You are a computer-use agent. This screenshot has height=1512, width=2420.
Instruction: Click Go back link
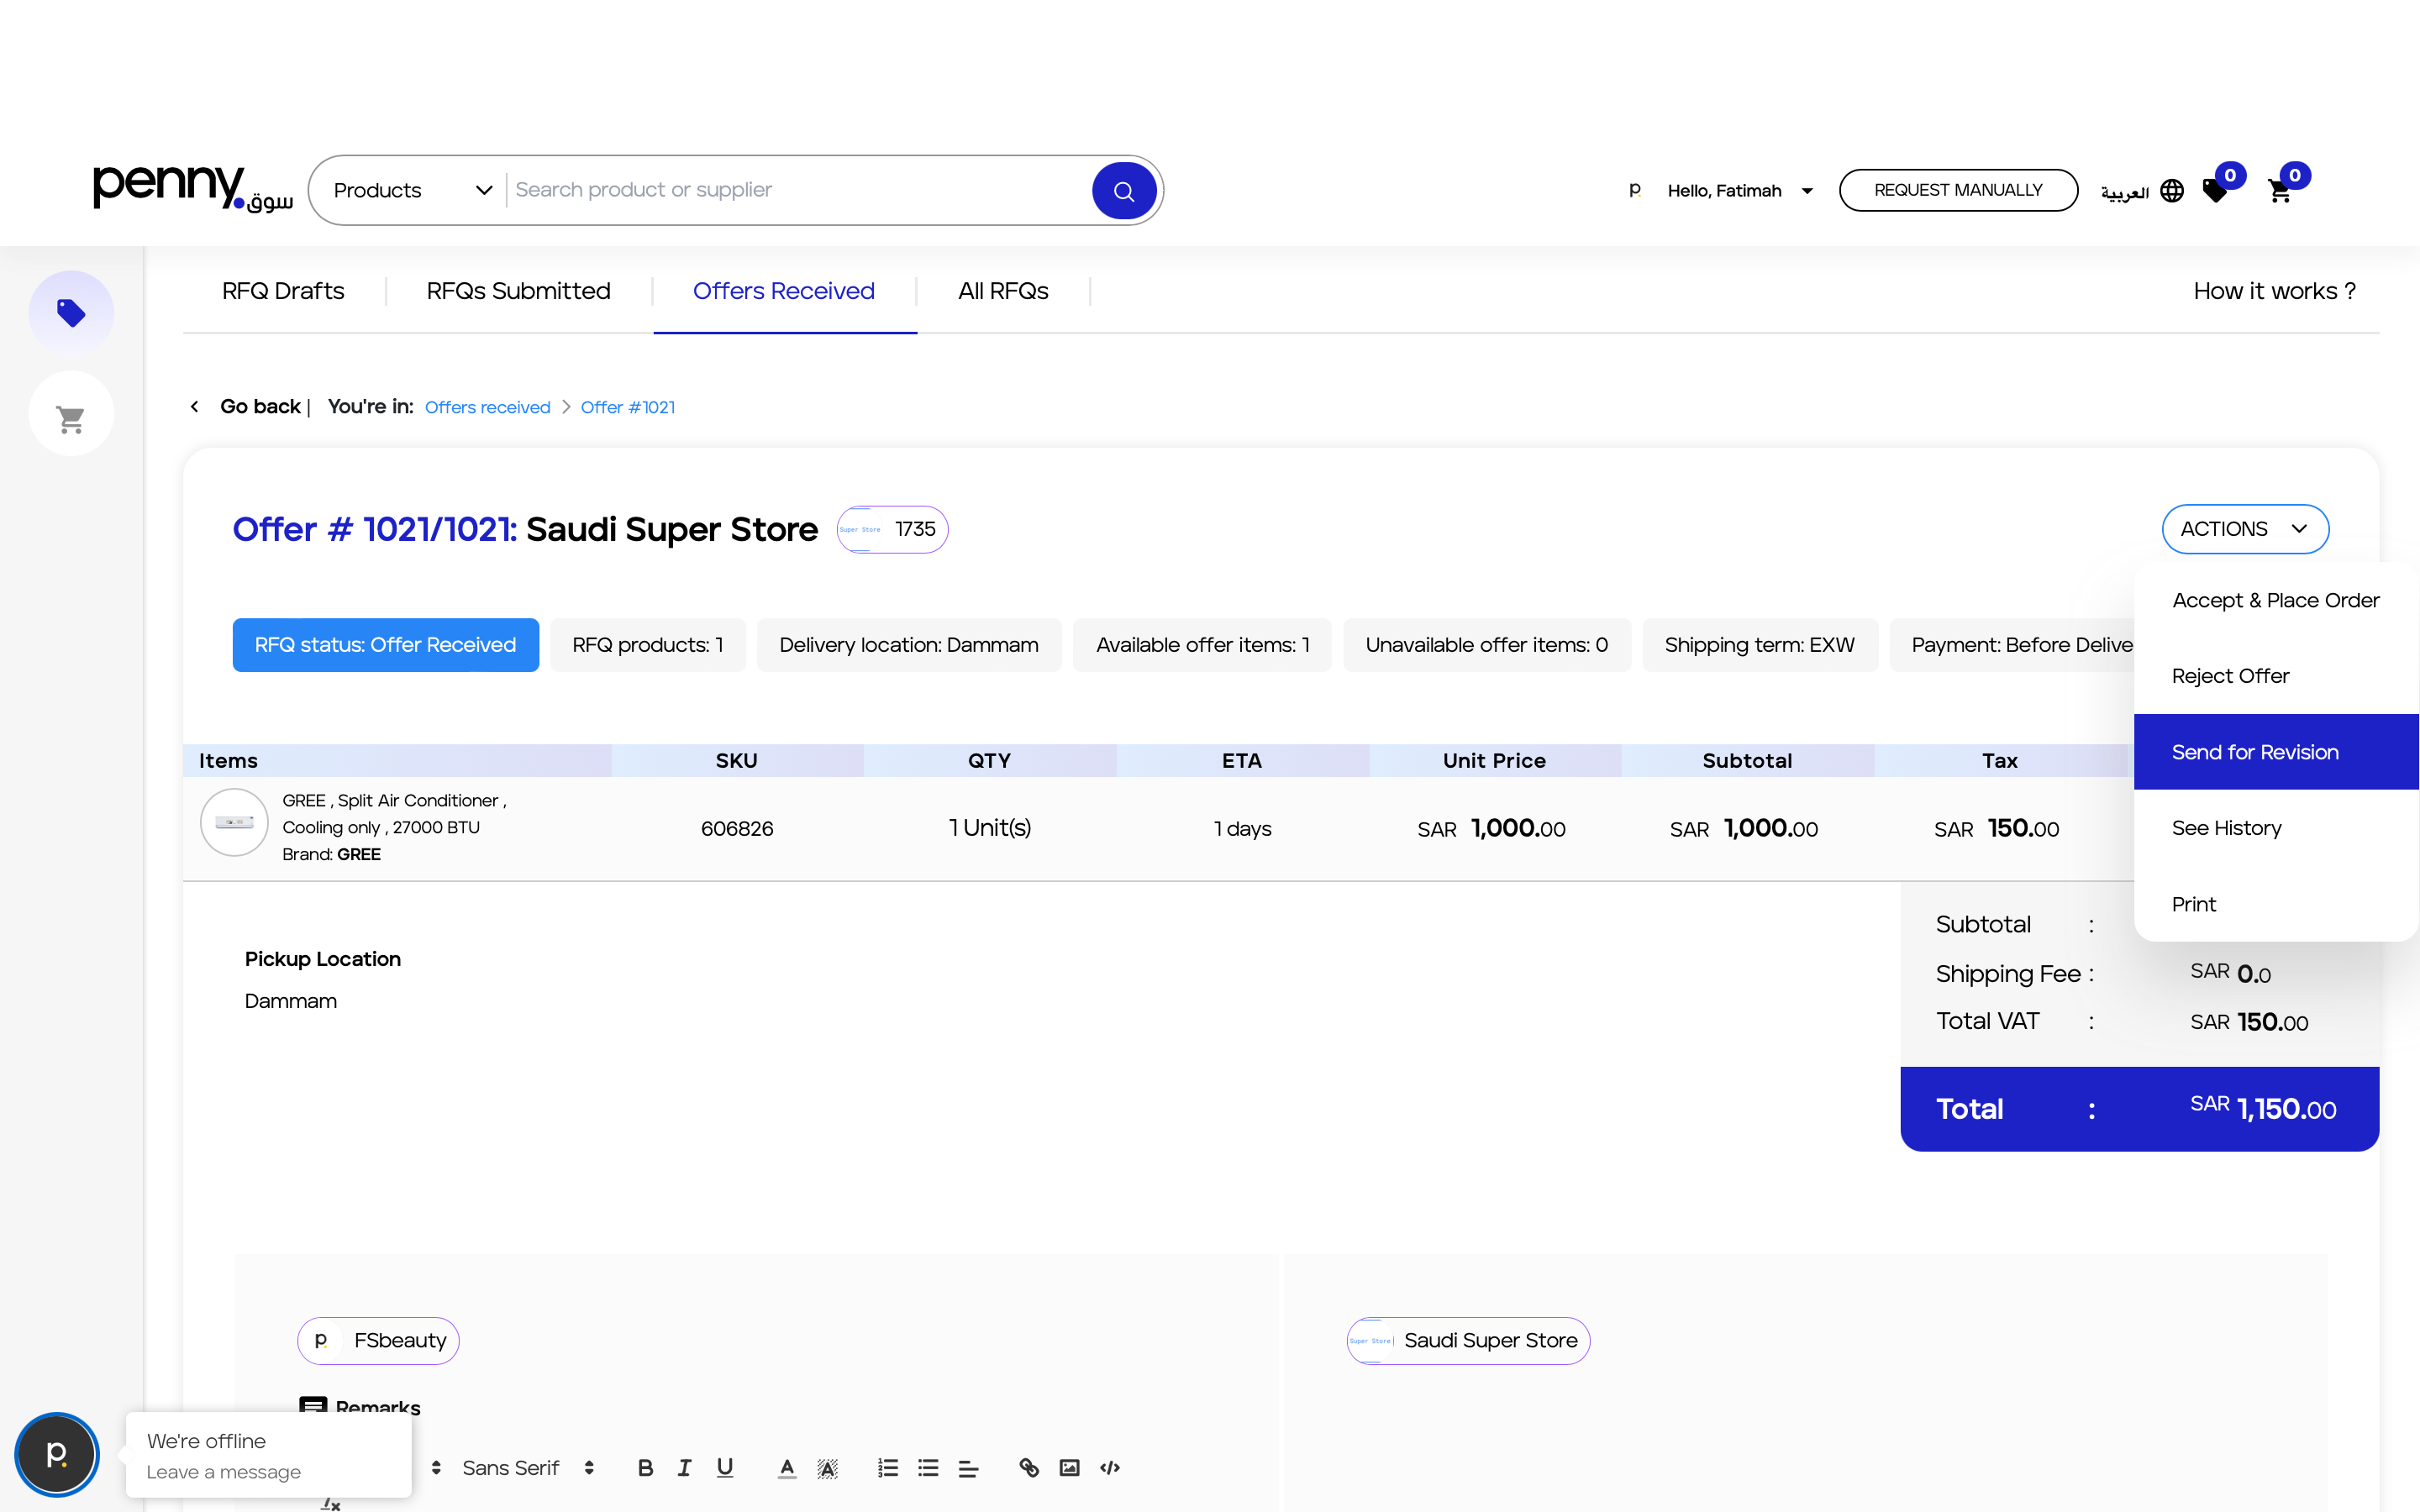point(260,406)
